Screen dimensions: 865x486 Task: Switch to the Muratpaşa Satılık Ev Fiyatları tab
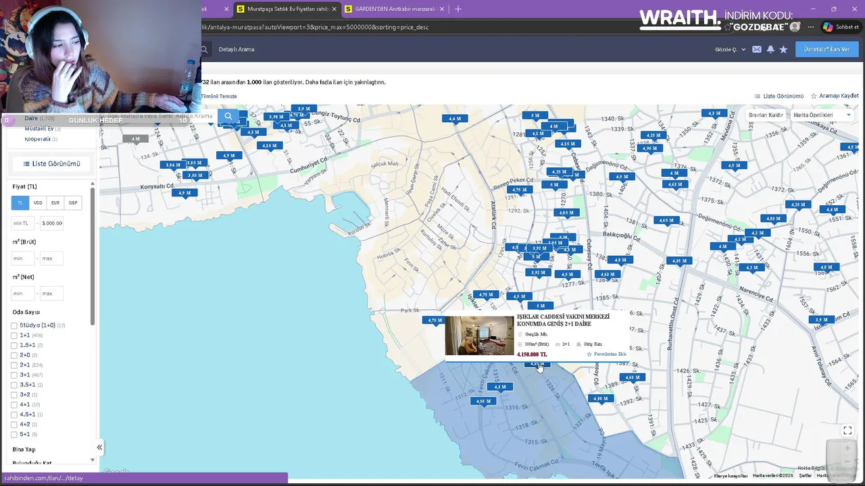287,9
